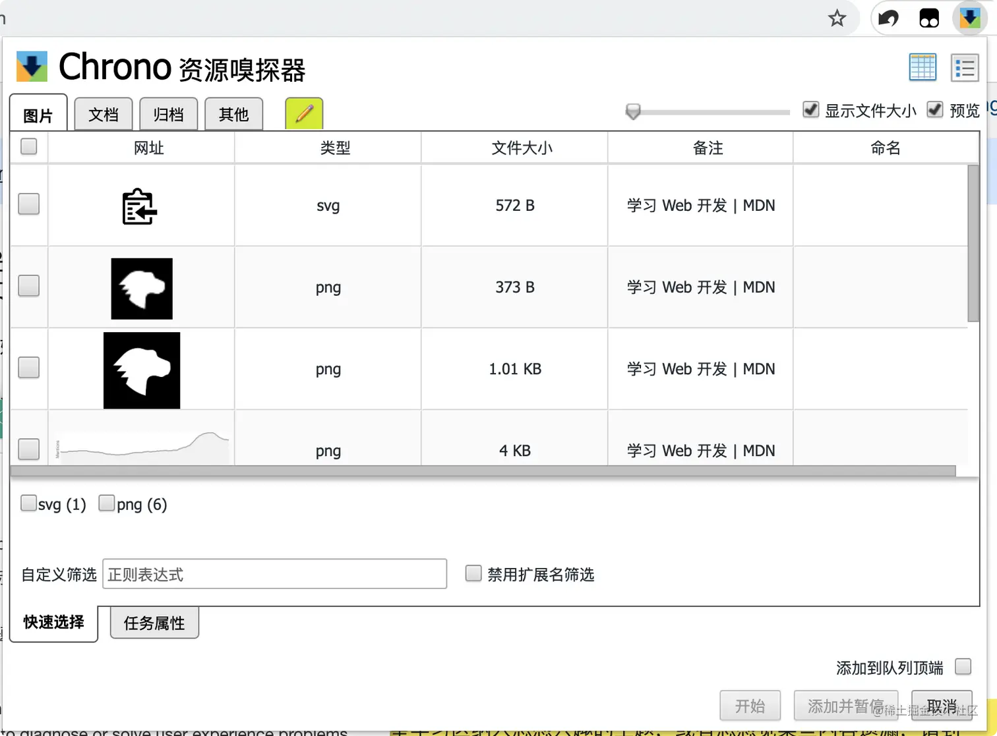This screenshot has width=997, height=736.
Task: Click the 572 B file size cell
Action: coord(515,206)
